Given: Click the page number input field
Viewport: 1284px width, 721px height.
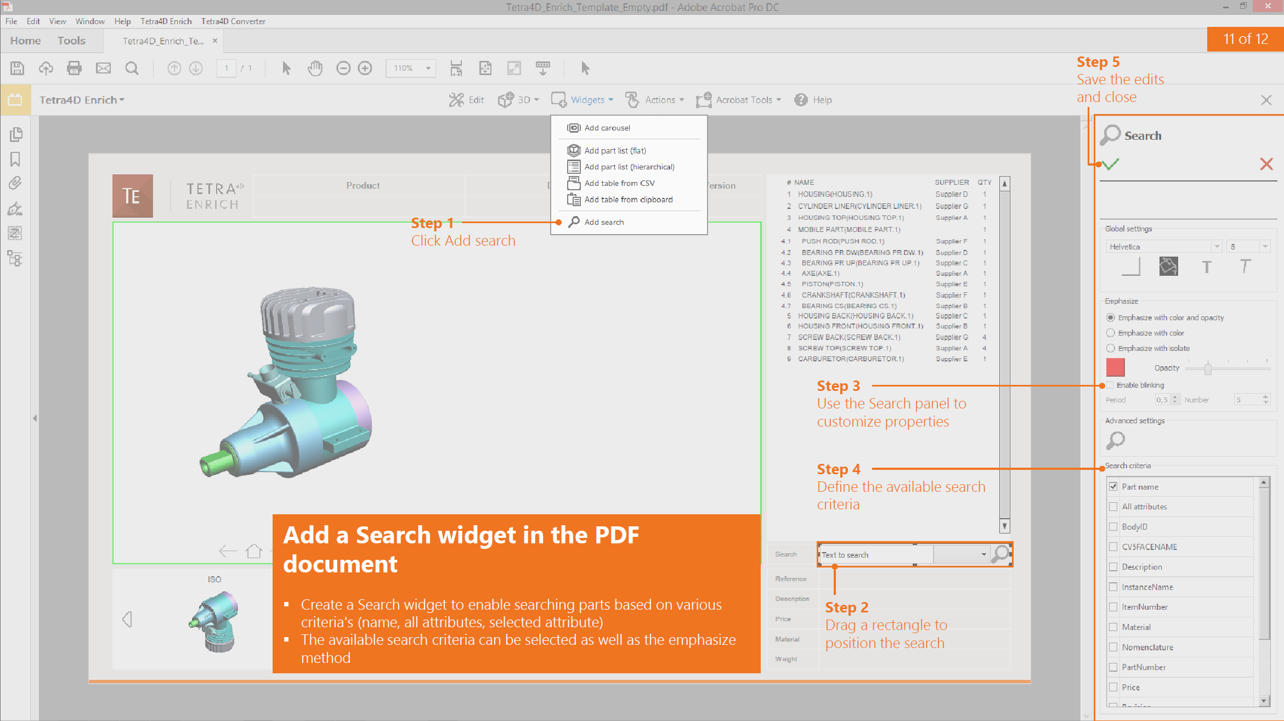Looking at the screenshot, I should click(227, 68).
